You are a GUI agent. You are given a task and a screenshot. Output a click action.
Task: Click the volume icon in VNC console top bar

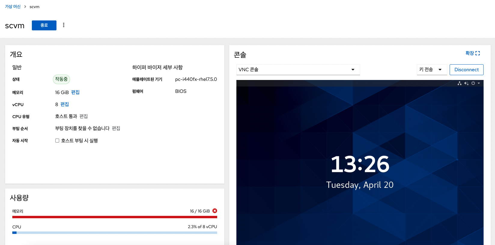466,83
